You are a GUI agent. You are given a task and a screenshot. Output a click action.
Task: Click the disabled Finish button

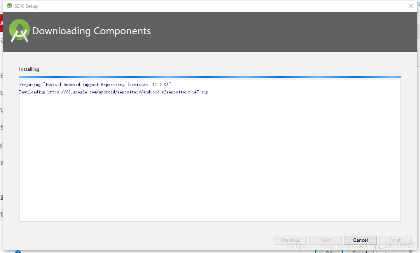(395, 240)
